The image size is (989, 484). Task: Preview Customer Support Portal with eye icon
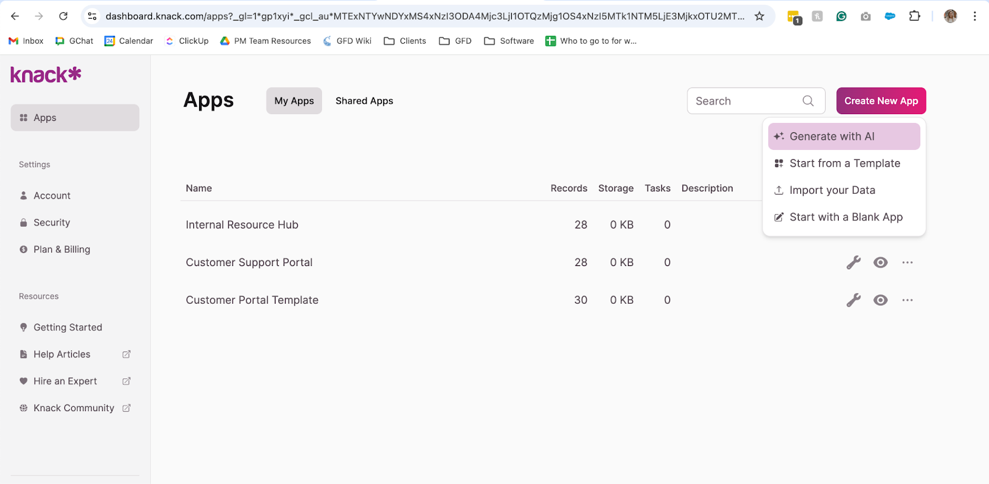[880, 262]
